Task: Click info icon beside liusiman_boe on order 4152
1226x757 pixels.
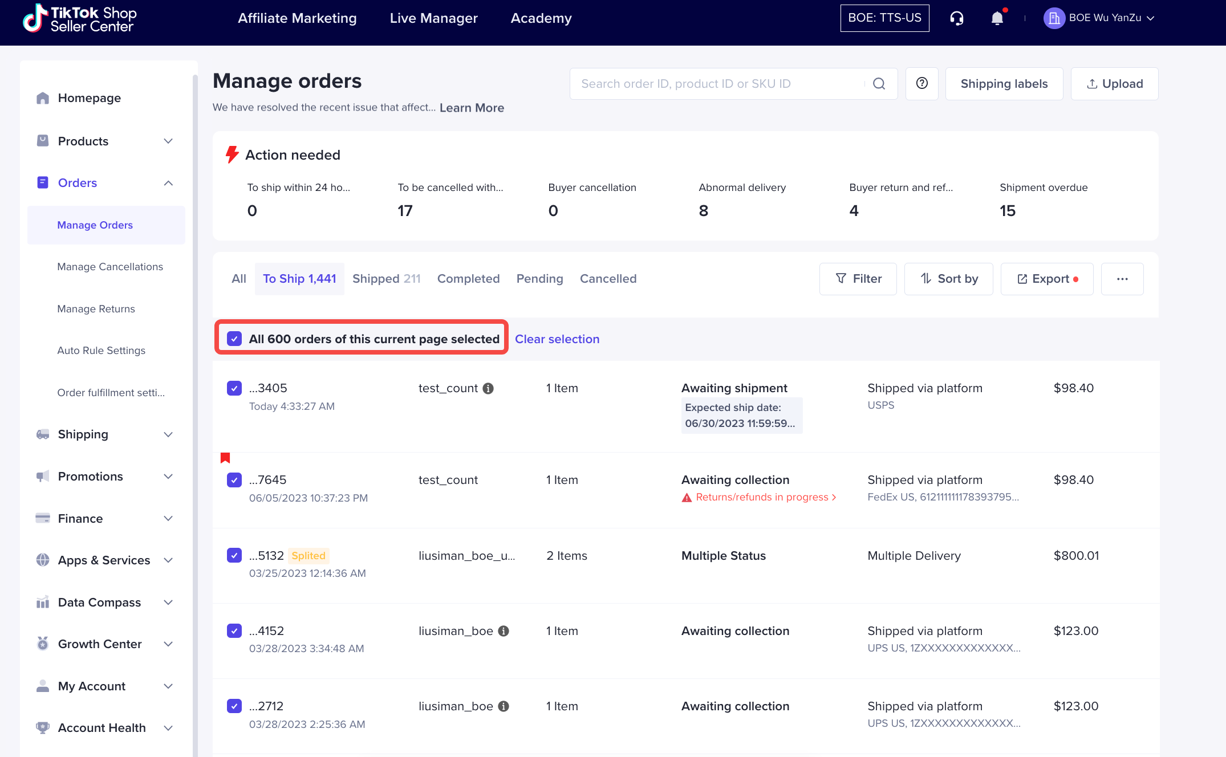Action: (504, 631)
